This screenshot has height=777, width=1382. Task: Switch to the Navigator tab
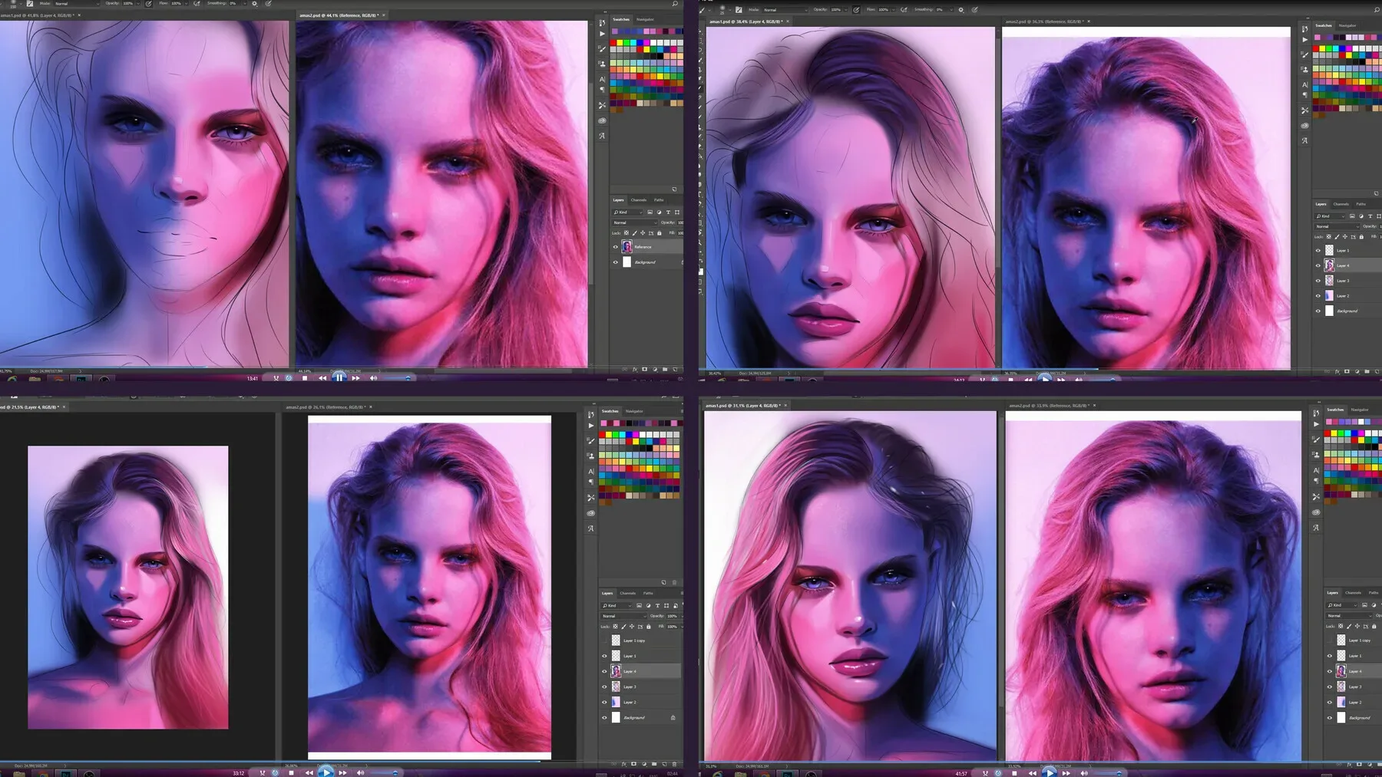634,411
